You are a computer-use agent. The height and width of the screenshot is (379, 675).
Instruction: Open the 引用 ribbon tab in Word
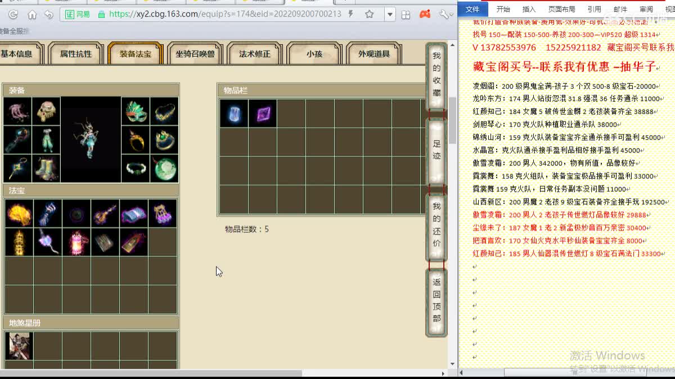pyautogui.click(x=594, y=9)
